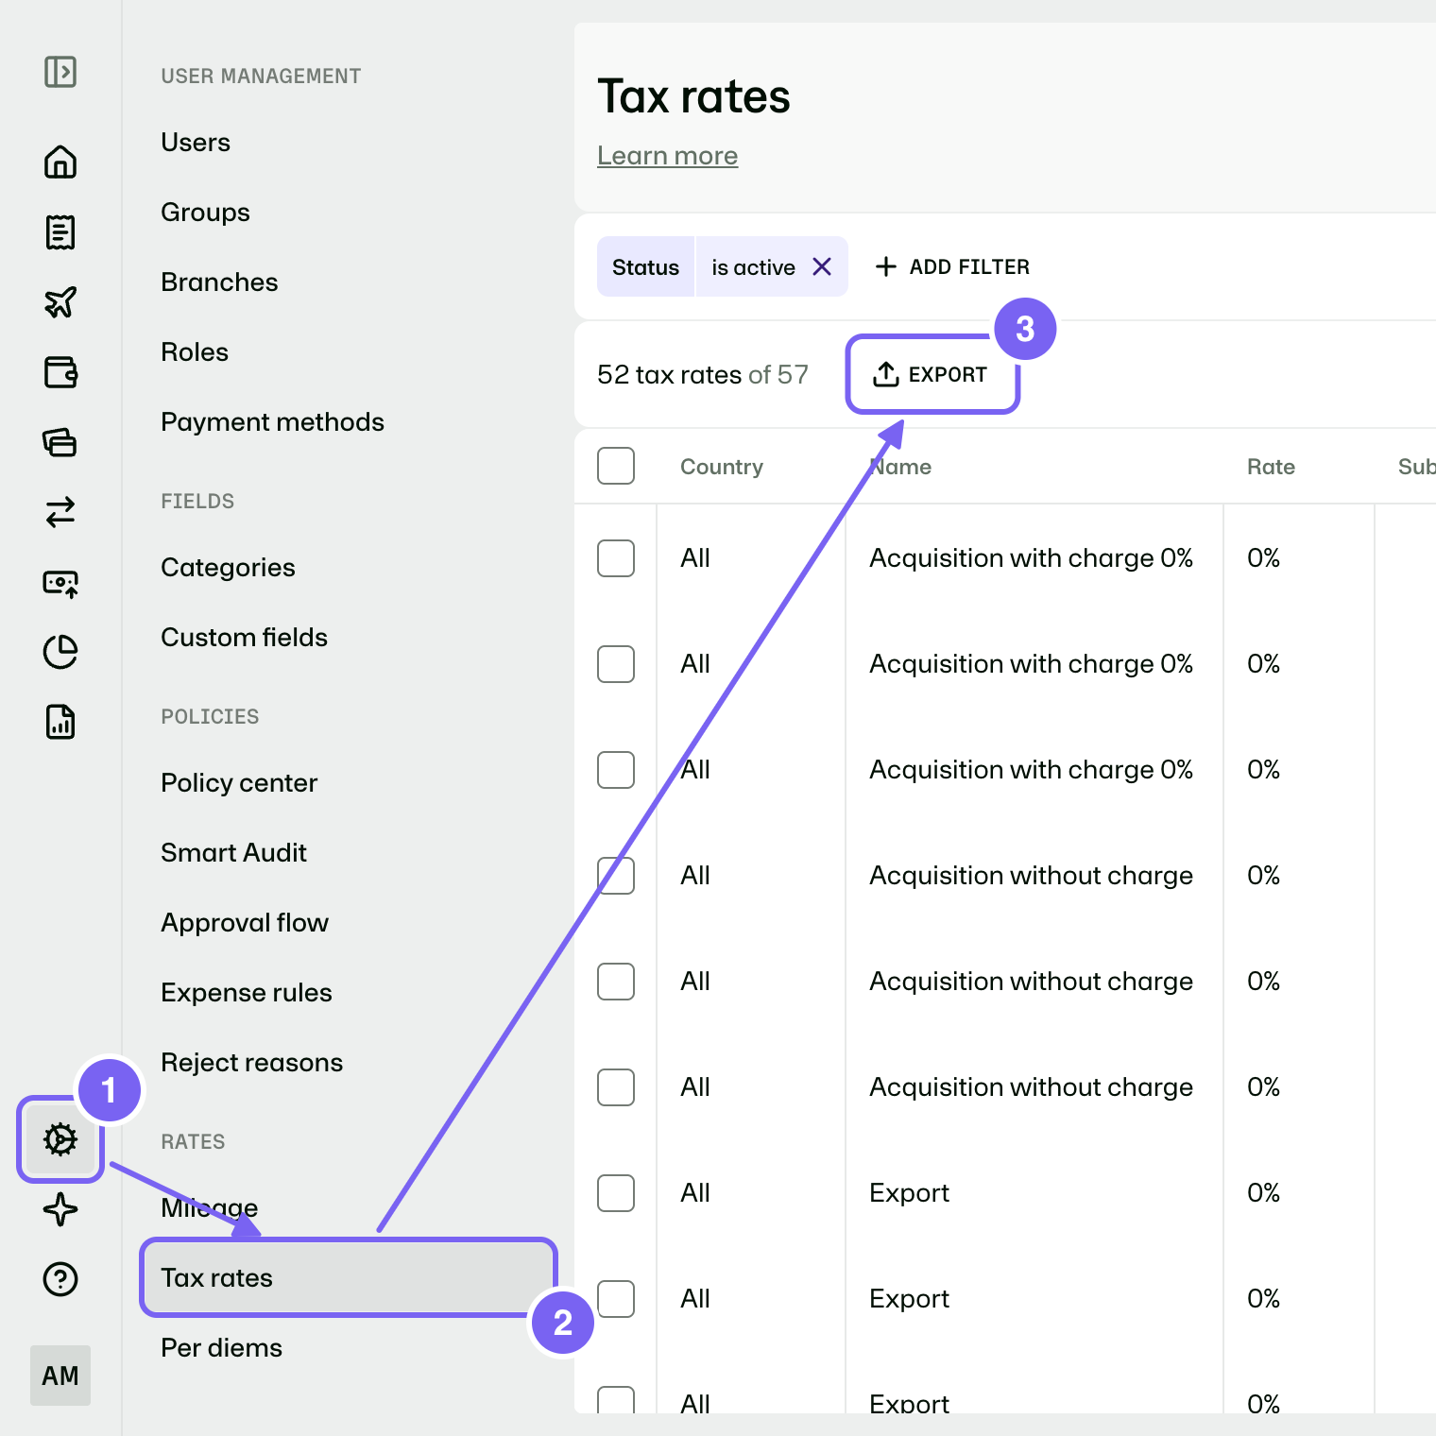This screenshot has height=1436, width=1436.
Task: Go to Payment methods
Action: 272,421
